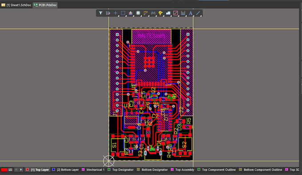Select the magenta cross-hatched antenna keepout region
The height and width of the screenshot is (175, 302).
tap(151, 36)
